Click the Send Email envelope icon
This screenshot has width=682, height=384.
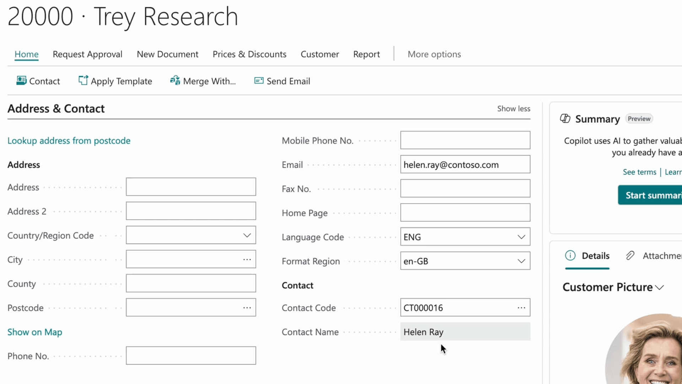click(259, 81)
